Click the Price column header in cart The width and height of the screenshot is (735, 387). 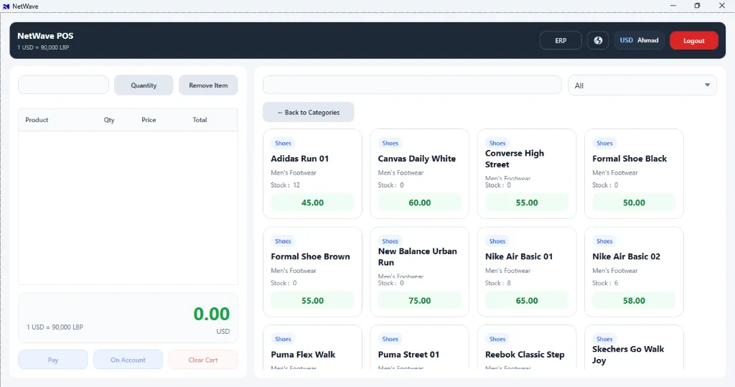[x=149, y=120]
